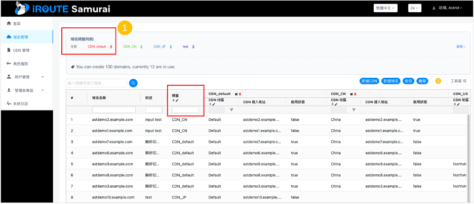Click the yellow info icon beside 工具箱
474x204 pixels.
click(438, 81)
